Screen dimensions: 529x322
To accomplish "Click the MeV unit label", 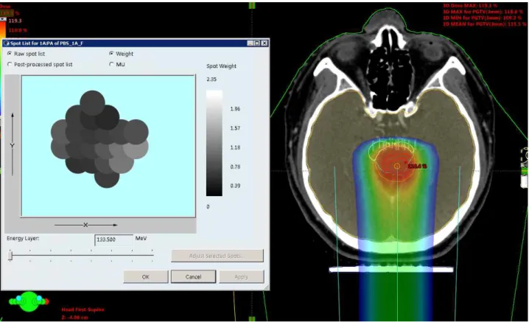I will coord(141,238).
